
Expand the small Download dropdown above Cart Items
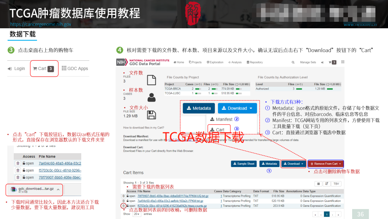[x=293, y=164]
